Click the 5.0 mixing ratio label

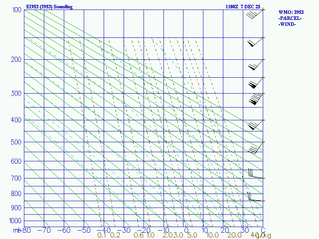(x=192, y=235)
